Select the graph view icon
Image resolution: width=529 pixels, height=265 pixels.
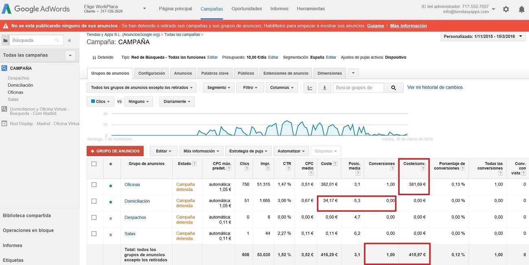pyautogui.click(x=310, y=87)
